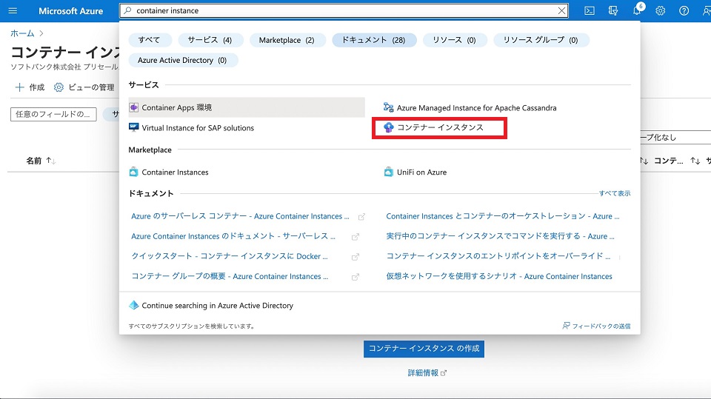The height and width of the screenshot is (399, 711).
Task: Open Container Instances Marketplace result
Action: click(175, 172)
